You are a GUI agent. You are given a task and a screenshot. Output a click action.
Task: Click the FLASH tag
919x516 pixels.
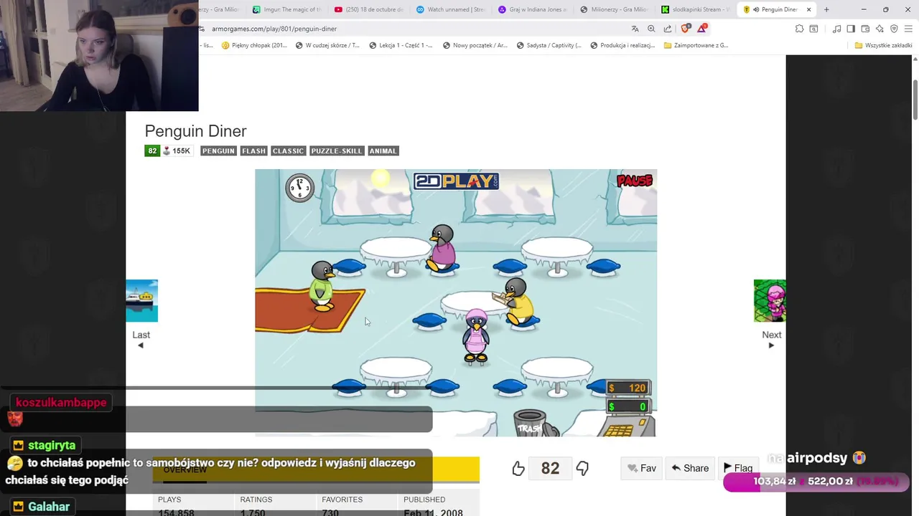(x=253, y=150)
